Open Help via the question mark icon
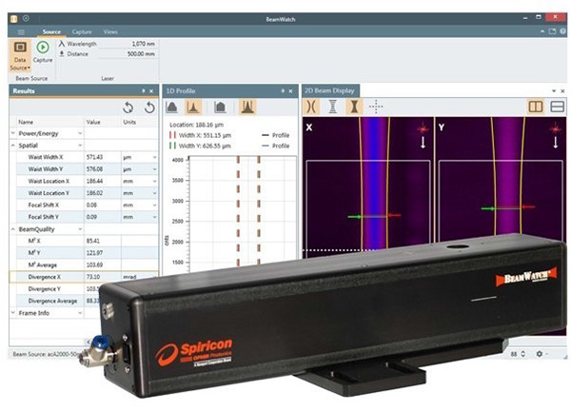571x411 pixels. [562, 31]
